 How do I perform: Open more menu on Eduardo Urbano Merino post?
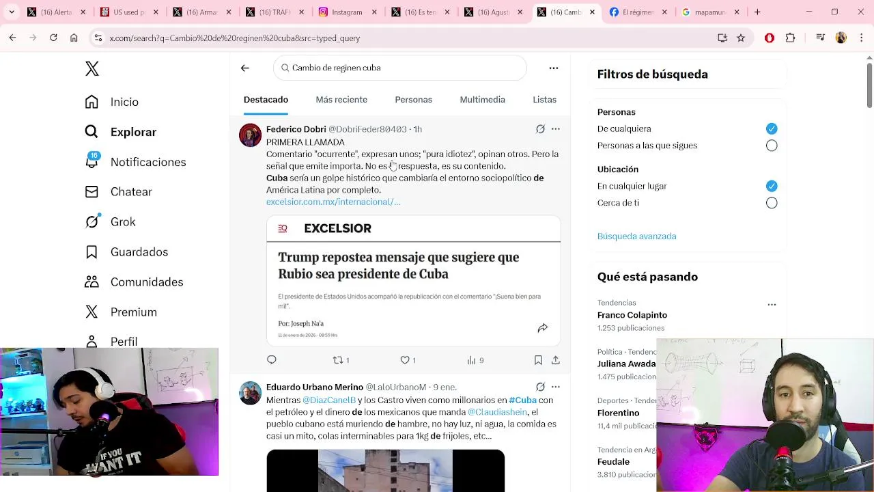(556, 387)
